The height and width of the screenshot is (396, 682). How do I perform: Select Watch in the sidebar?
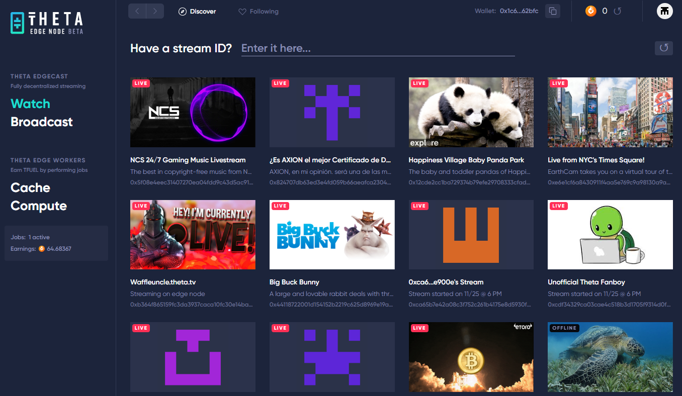click(30, 104)
